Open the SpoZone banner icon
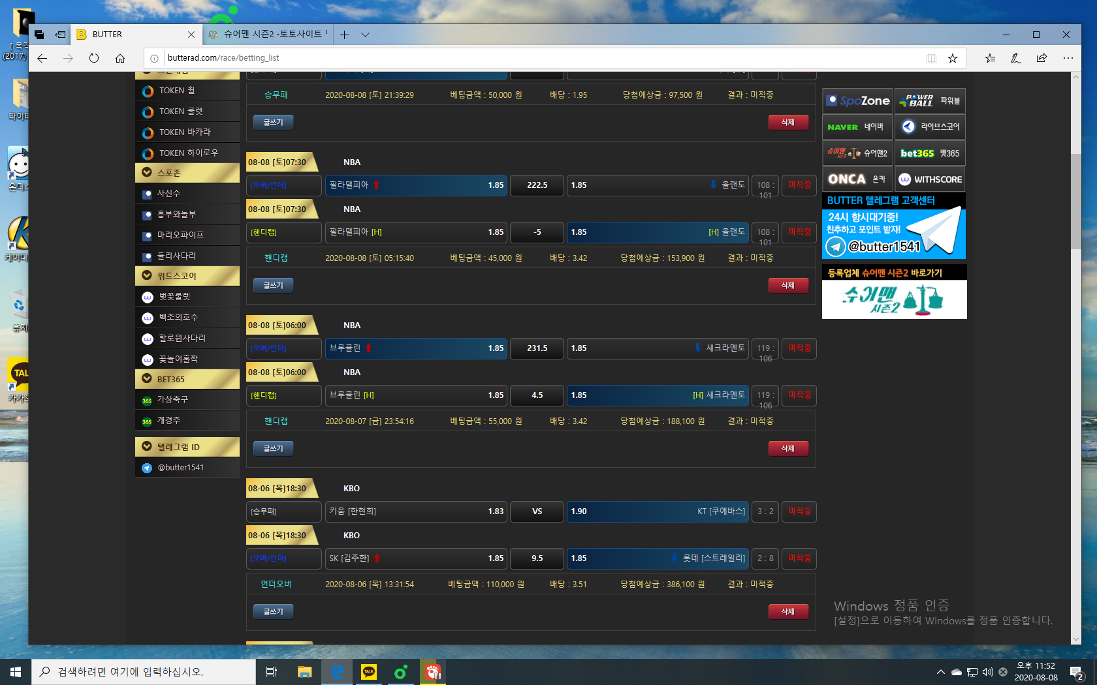 (857, 100)
